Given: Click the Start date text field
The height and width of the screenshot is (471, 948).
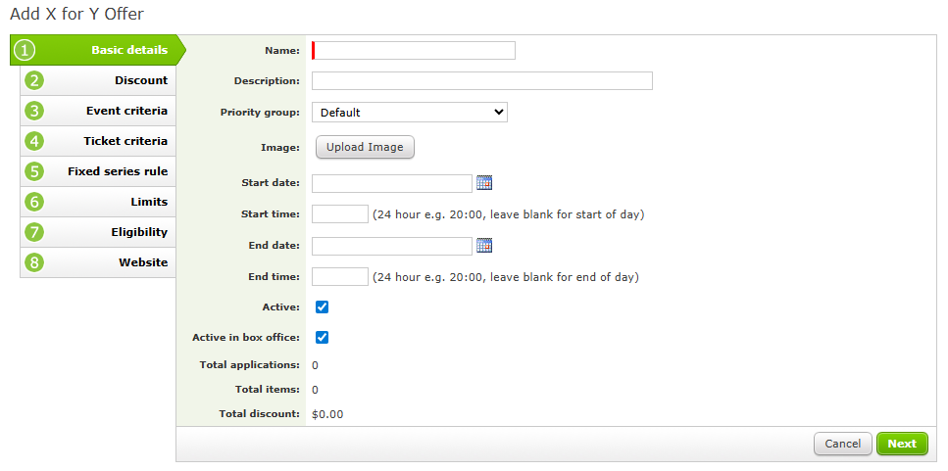Looking at the screenshot, I should (x=392, y=183).
